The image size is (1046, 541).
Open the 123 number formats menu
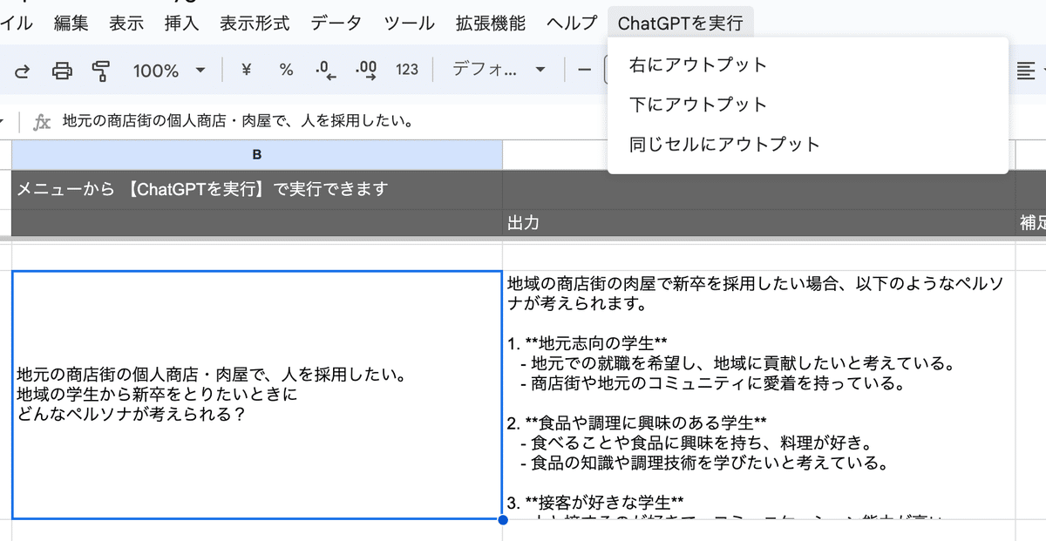point(407,70)
